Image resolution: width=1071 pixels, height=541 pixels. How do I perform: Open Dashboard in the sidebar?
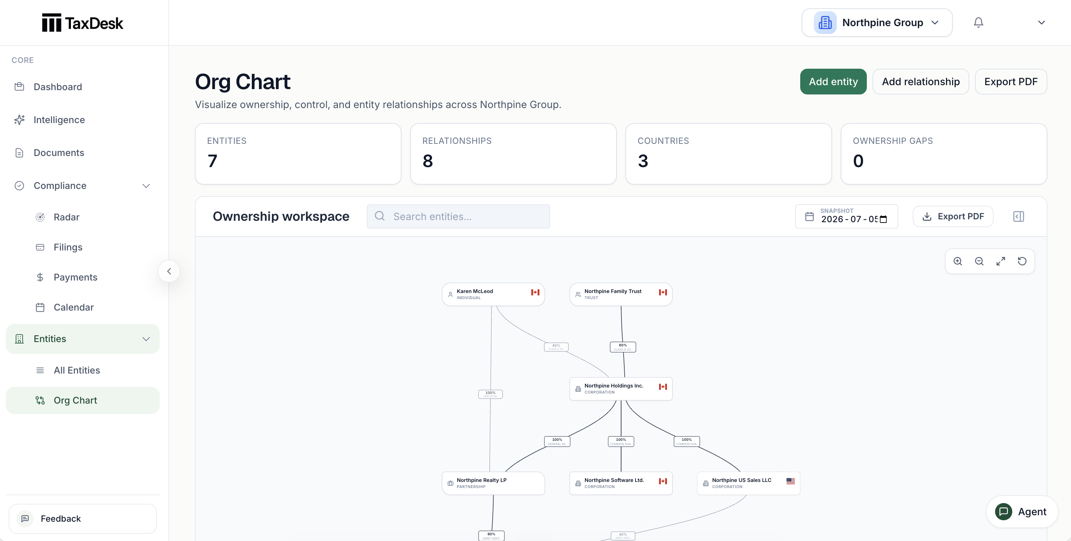click(x=83, y=87)
